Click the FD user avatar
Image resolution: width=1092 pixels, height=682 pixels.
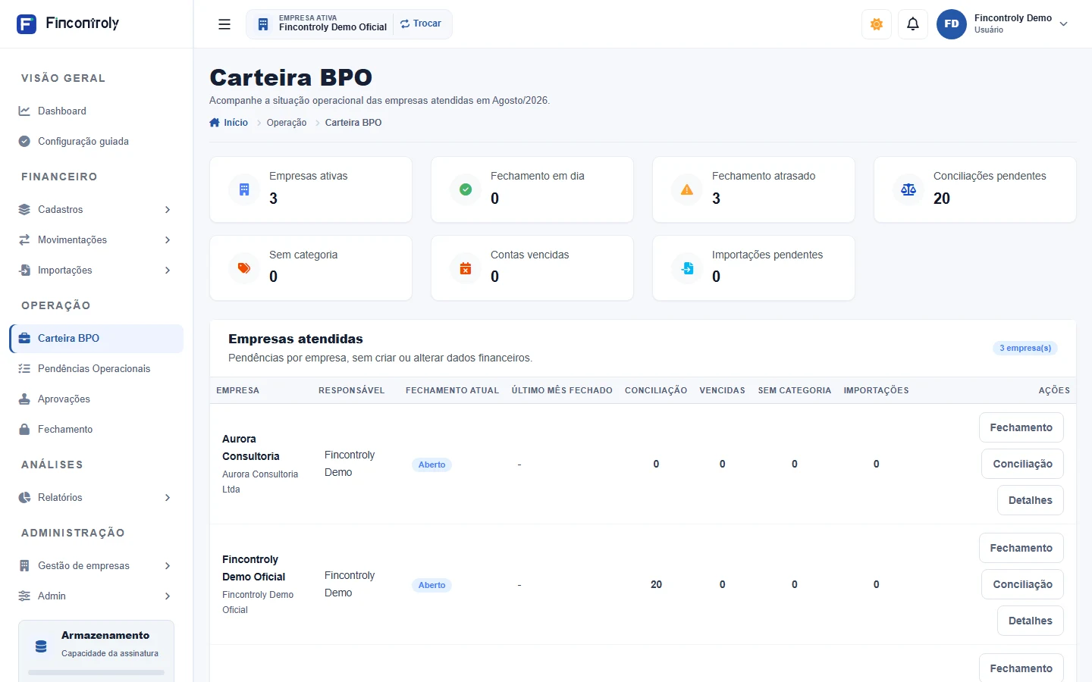click(x=952, y=24)
